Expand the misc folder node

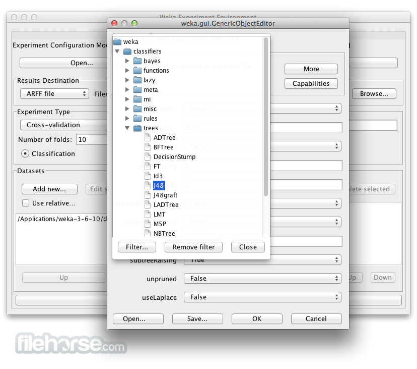click(127, 109)
